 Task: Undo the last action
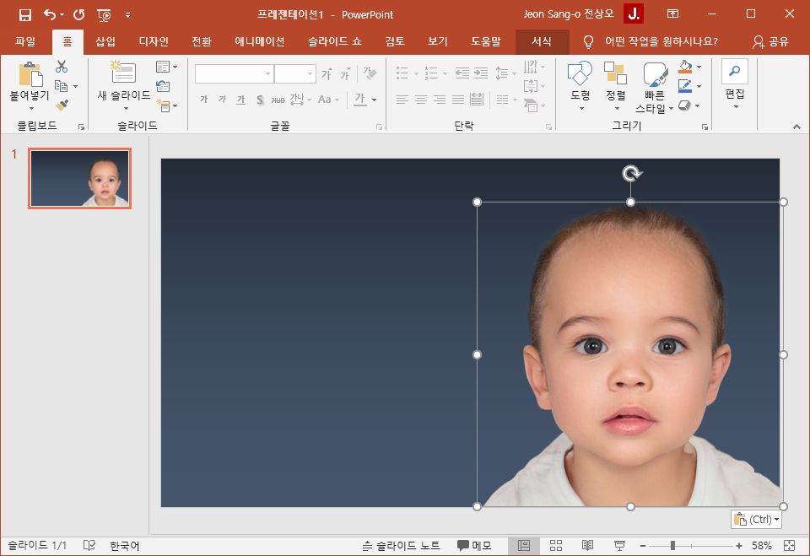pyautogui.click(x=50, y=14)
